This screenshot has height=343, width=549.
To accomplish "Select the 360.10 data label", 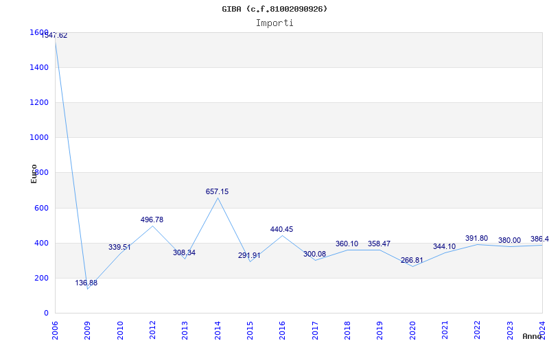I will click(347, 244).
